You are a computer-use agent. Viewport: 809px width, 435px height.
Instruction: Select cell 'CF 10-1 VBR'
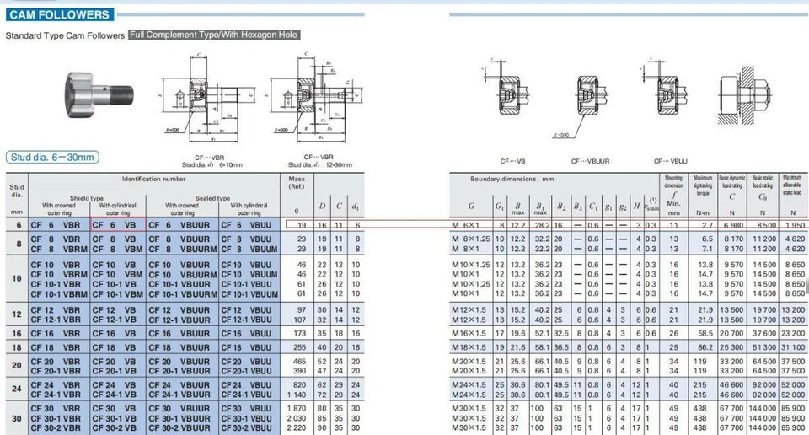pyautogui.click(x=56, y=284)
